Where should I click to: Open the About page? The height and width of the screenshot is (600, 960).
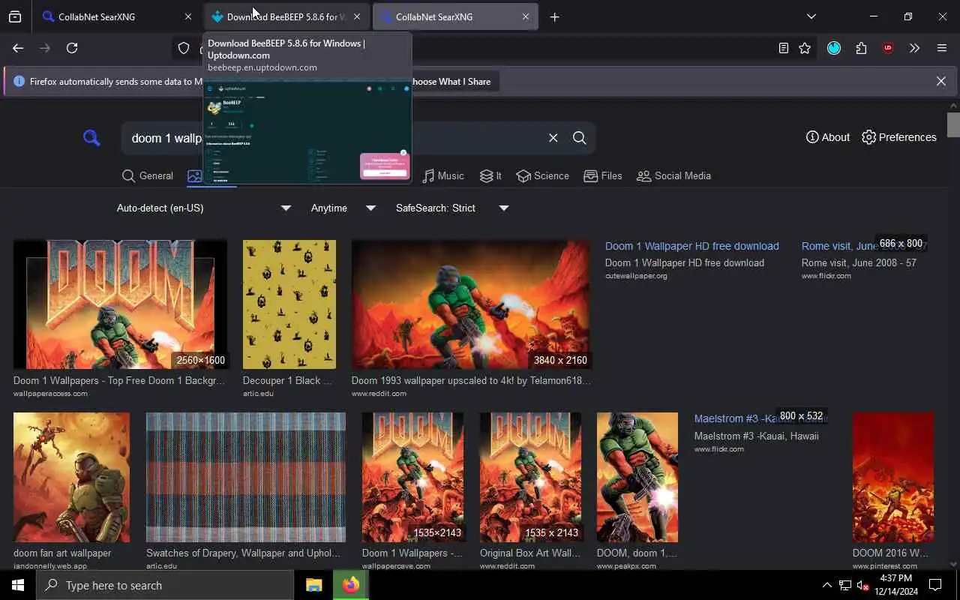[827, 137]
